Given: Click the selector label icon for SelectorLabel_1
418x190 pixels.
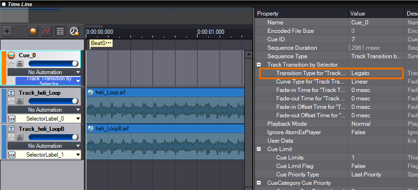Looking at the screenshot, I should pos(12,155).
